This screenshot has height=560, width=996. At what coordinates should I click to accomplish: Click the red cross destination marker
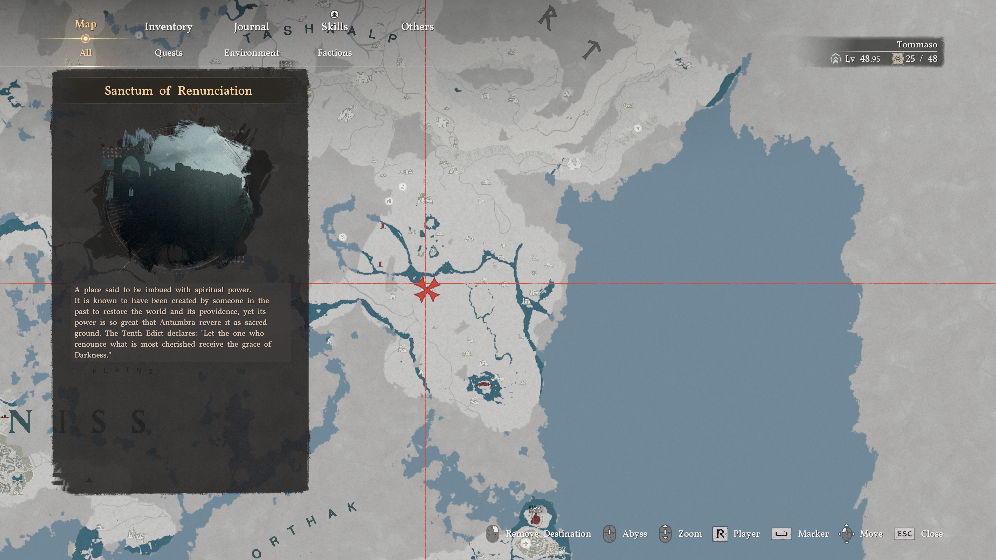pos(426,290)
